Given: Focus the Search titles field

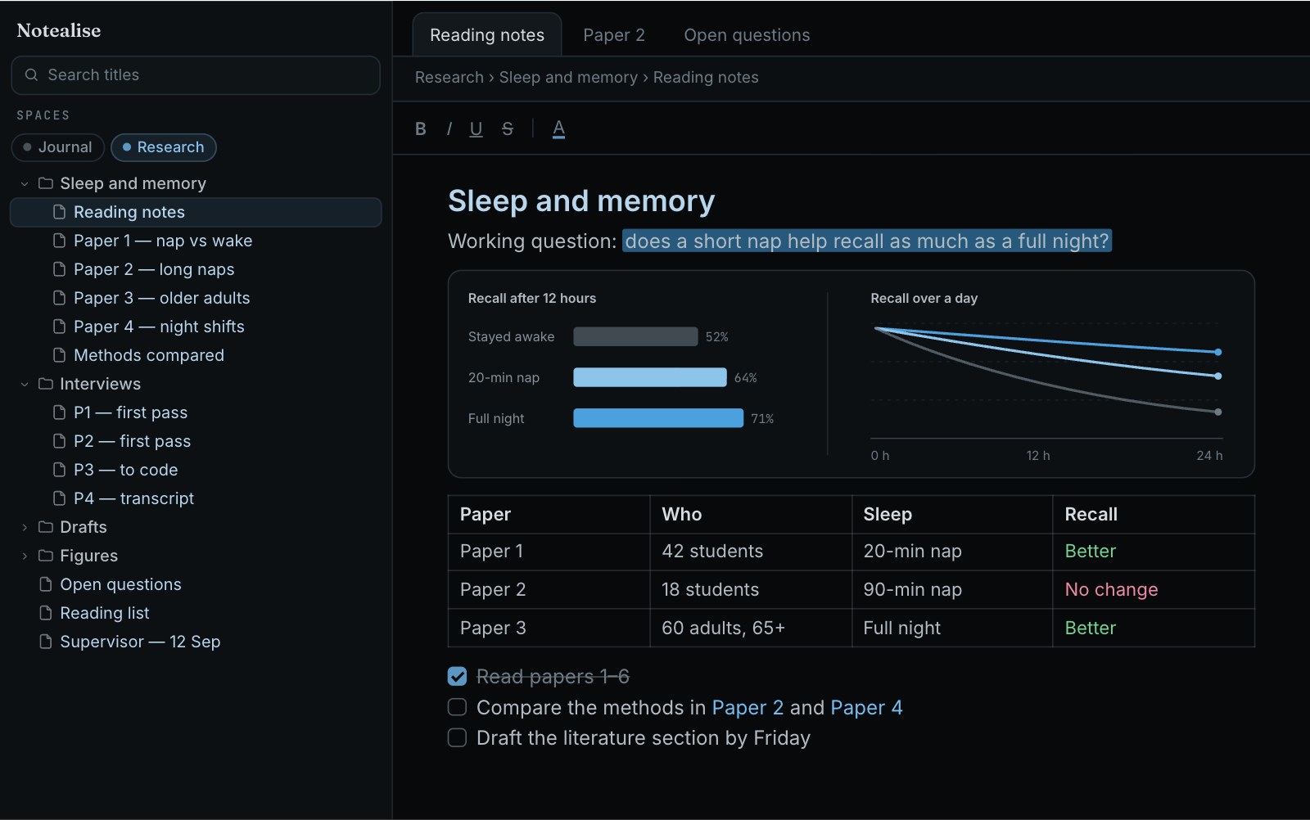Looking at the screenshot, I should coord(196,75).
